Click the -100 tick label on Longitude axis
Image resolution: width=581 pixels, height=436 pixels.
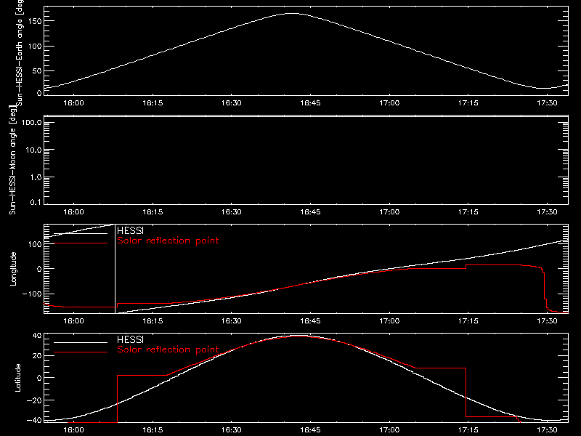(32, 294)
